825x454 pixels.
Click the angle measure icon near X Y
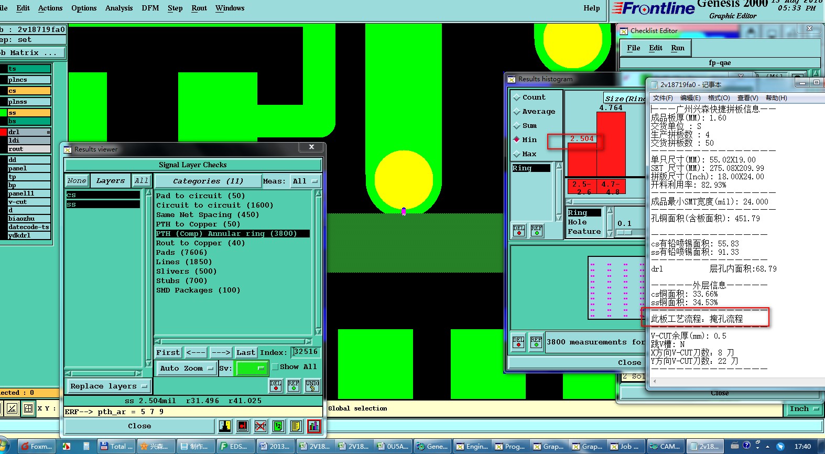[x=12, y=408]
